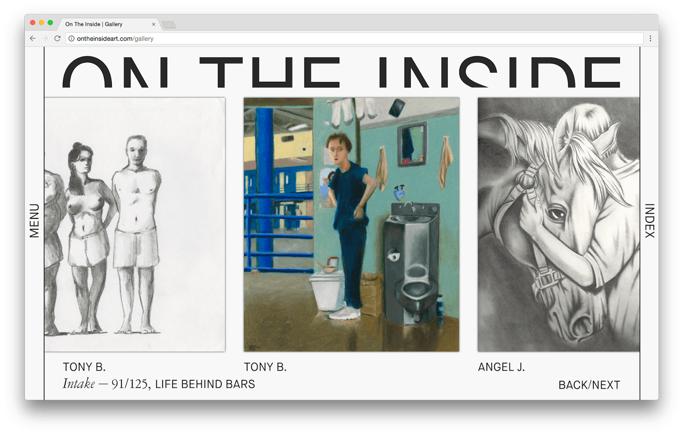The image size is (683, 435).
Task: Open the pencil sketch of standing figures
Action: (134, 224)
